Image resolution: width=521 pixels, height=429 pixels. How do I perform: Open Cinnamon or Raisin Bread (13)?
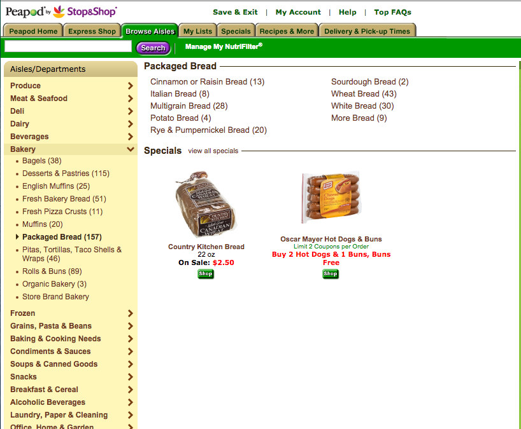pyautogui.click(x=208, y=82)
